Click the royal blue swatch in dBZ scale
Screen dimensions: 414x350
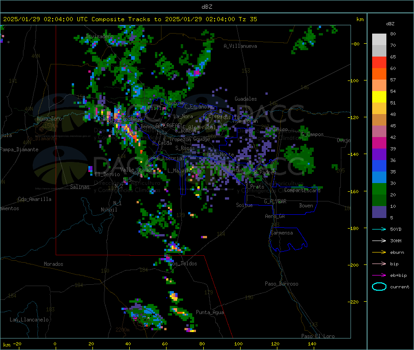(x=379, y=166)
